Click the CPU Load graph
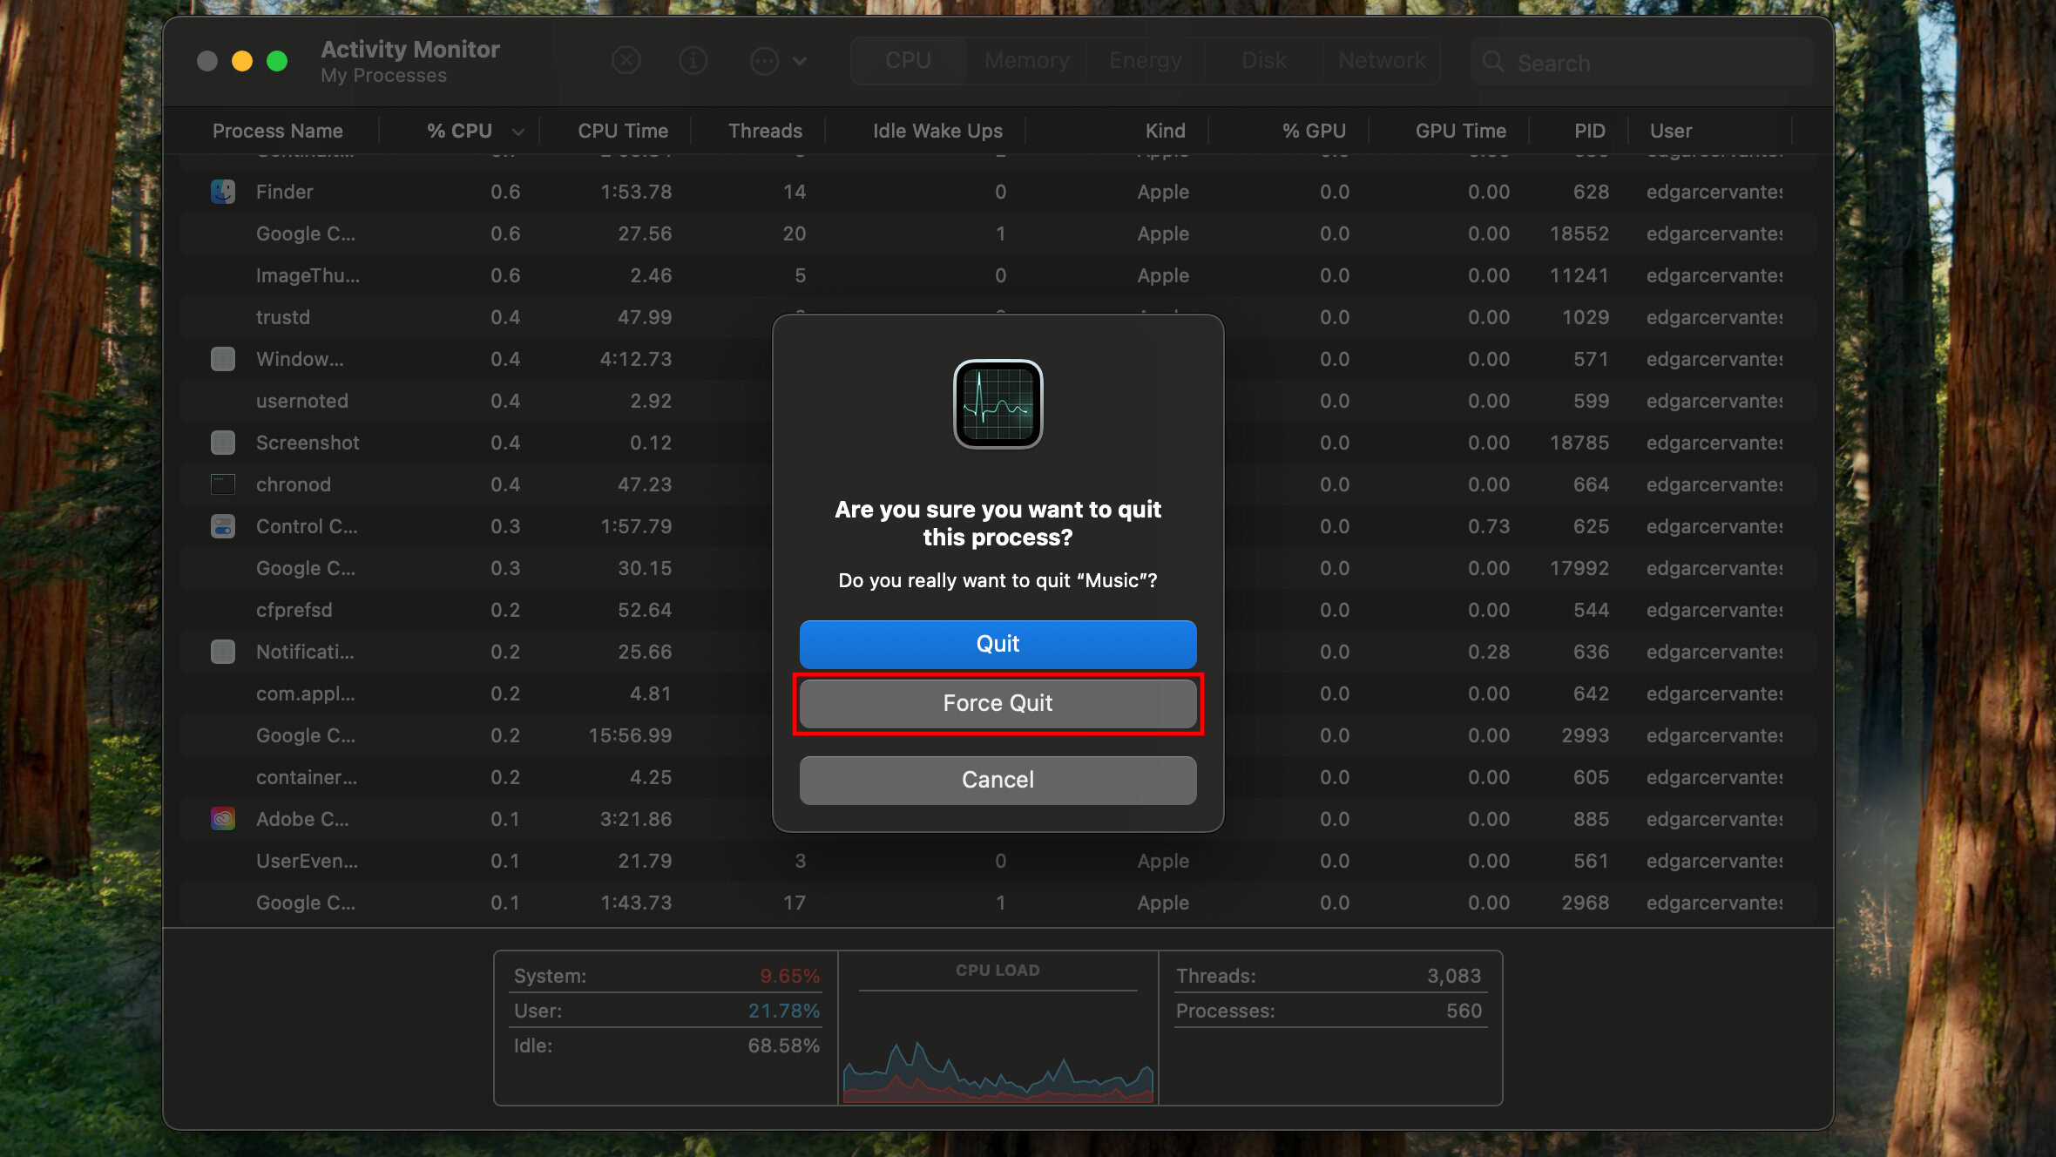 [x=998, y=1045]
